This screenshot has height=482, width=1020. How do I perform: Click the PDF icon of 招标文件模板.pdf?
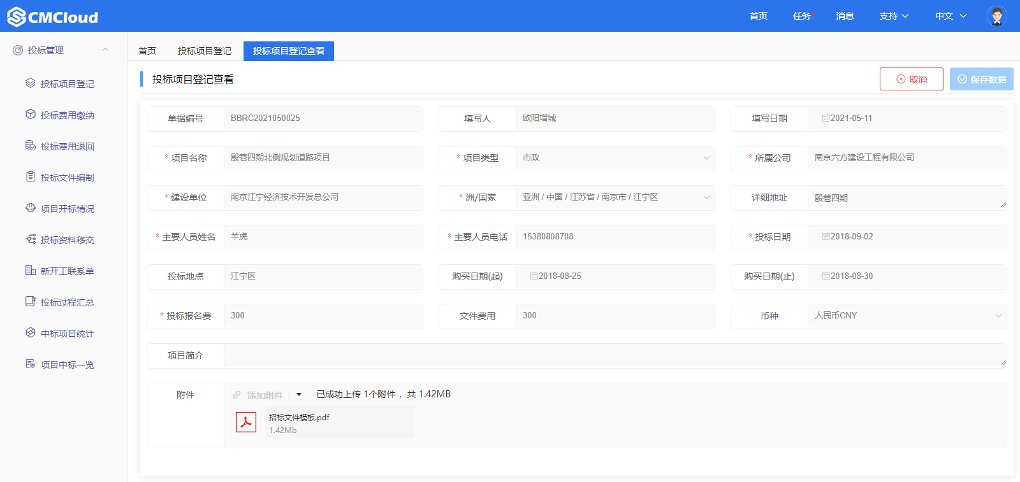246,422
